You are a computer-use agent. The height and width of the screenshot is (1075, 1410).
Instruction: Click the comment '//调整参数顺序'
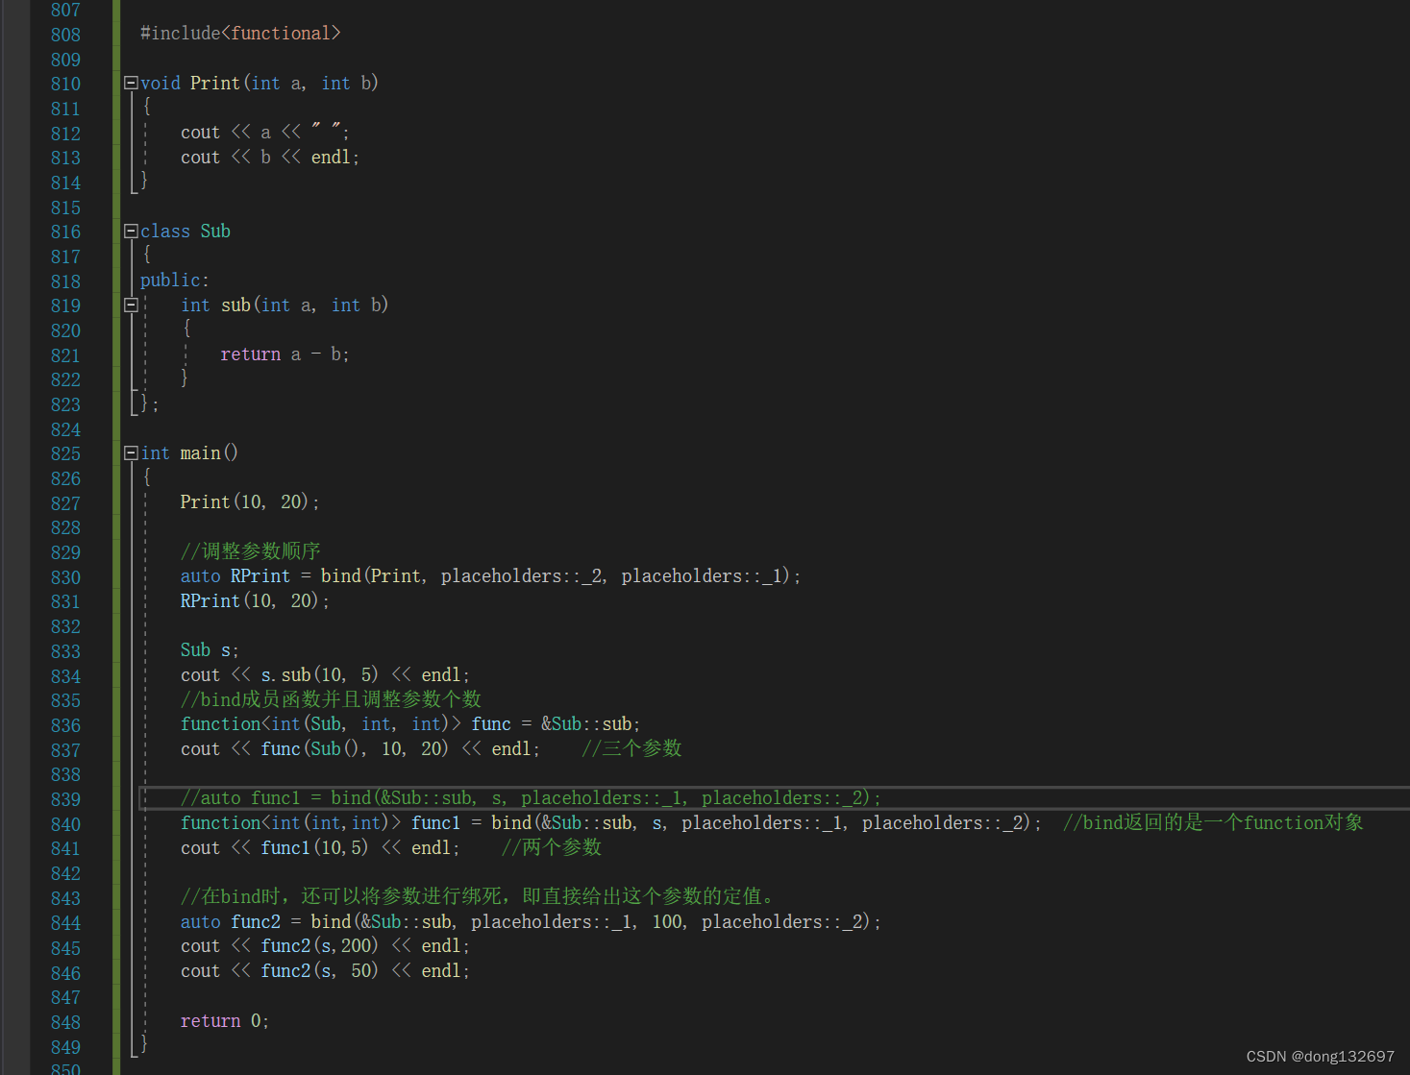(x=251, y=551)
